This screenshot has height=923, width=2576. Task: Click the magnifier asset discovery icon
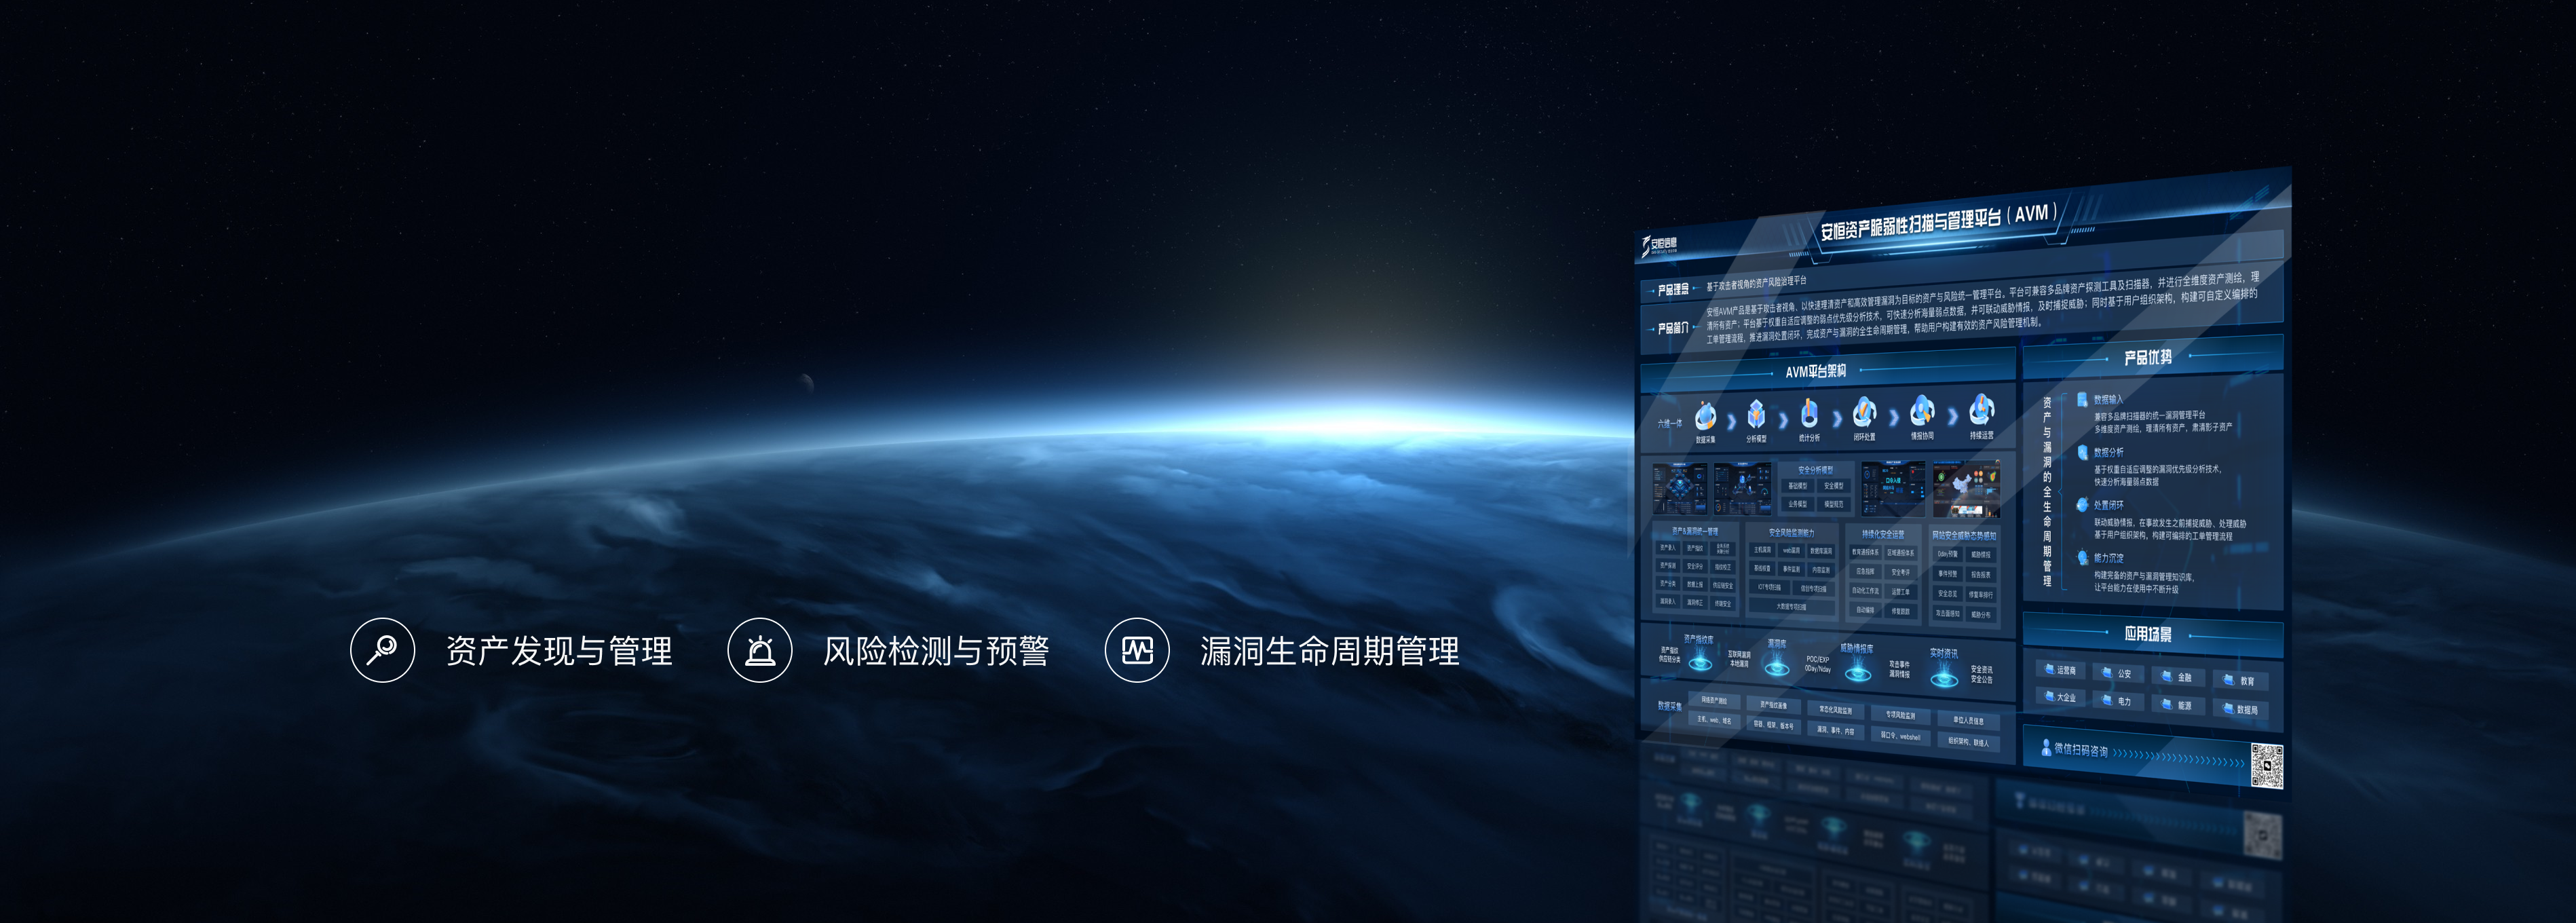pyautogui.click(x=382, y=650)
